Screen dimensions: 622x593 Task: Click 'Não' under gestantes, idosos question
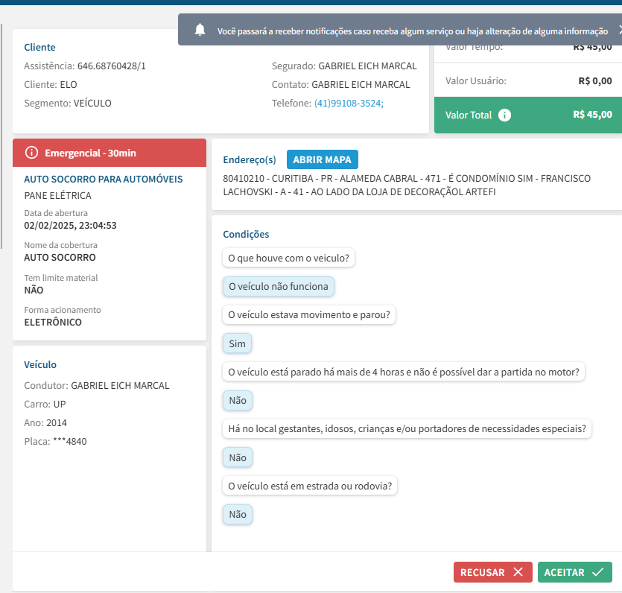click(x=238, y=457)
